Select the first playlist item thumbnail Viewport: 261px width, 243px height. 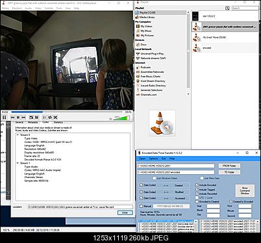[195, 16]
